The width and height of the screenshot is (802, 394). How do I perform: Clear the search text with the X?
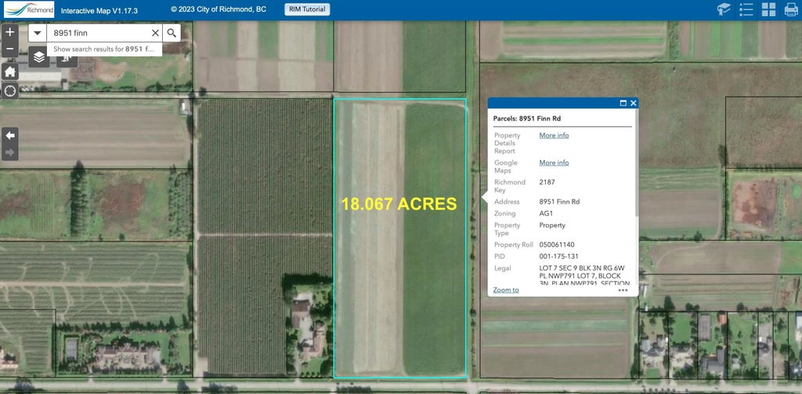[155, 33]
